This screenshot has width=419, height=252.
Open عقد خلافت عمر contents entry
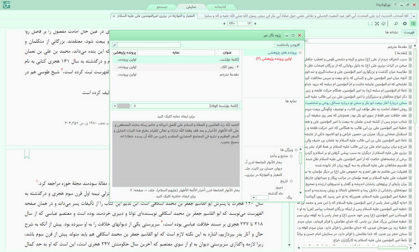coord(357,115)
